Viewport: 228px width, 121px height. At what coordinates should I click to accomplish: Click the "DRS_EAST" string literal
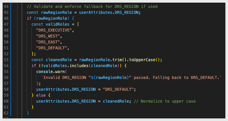48,42
